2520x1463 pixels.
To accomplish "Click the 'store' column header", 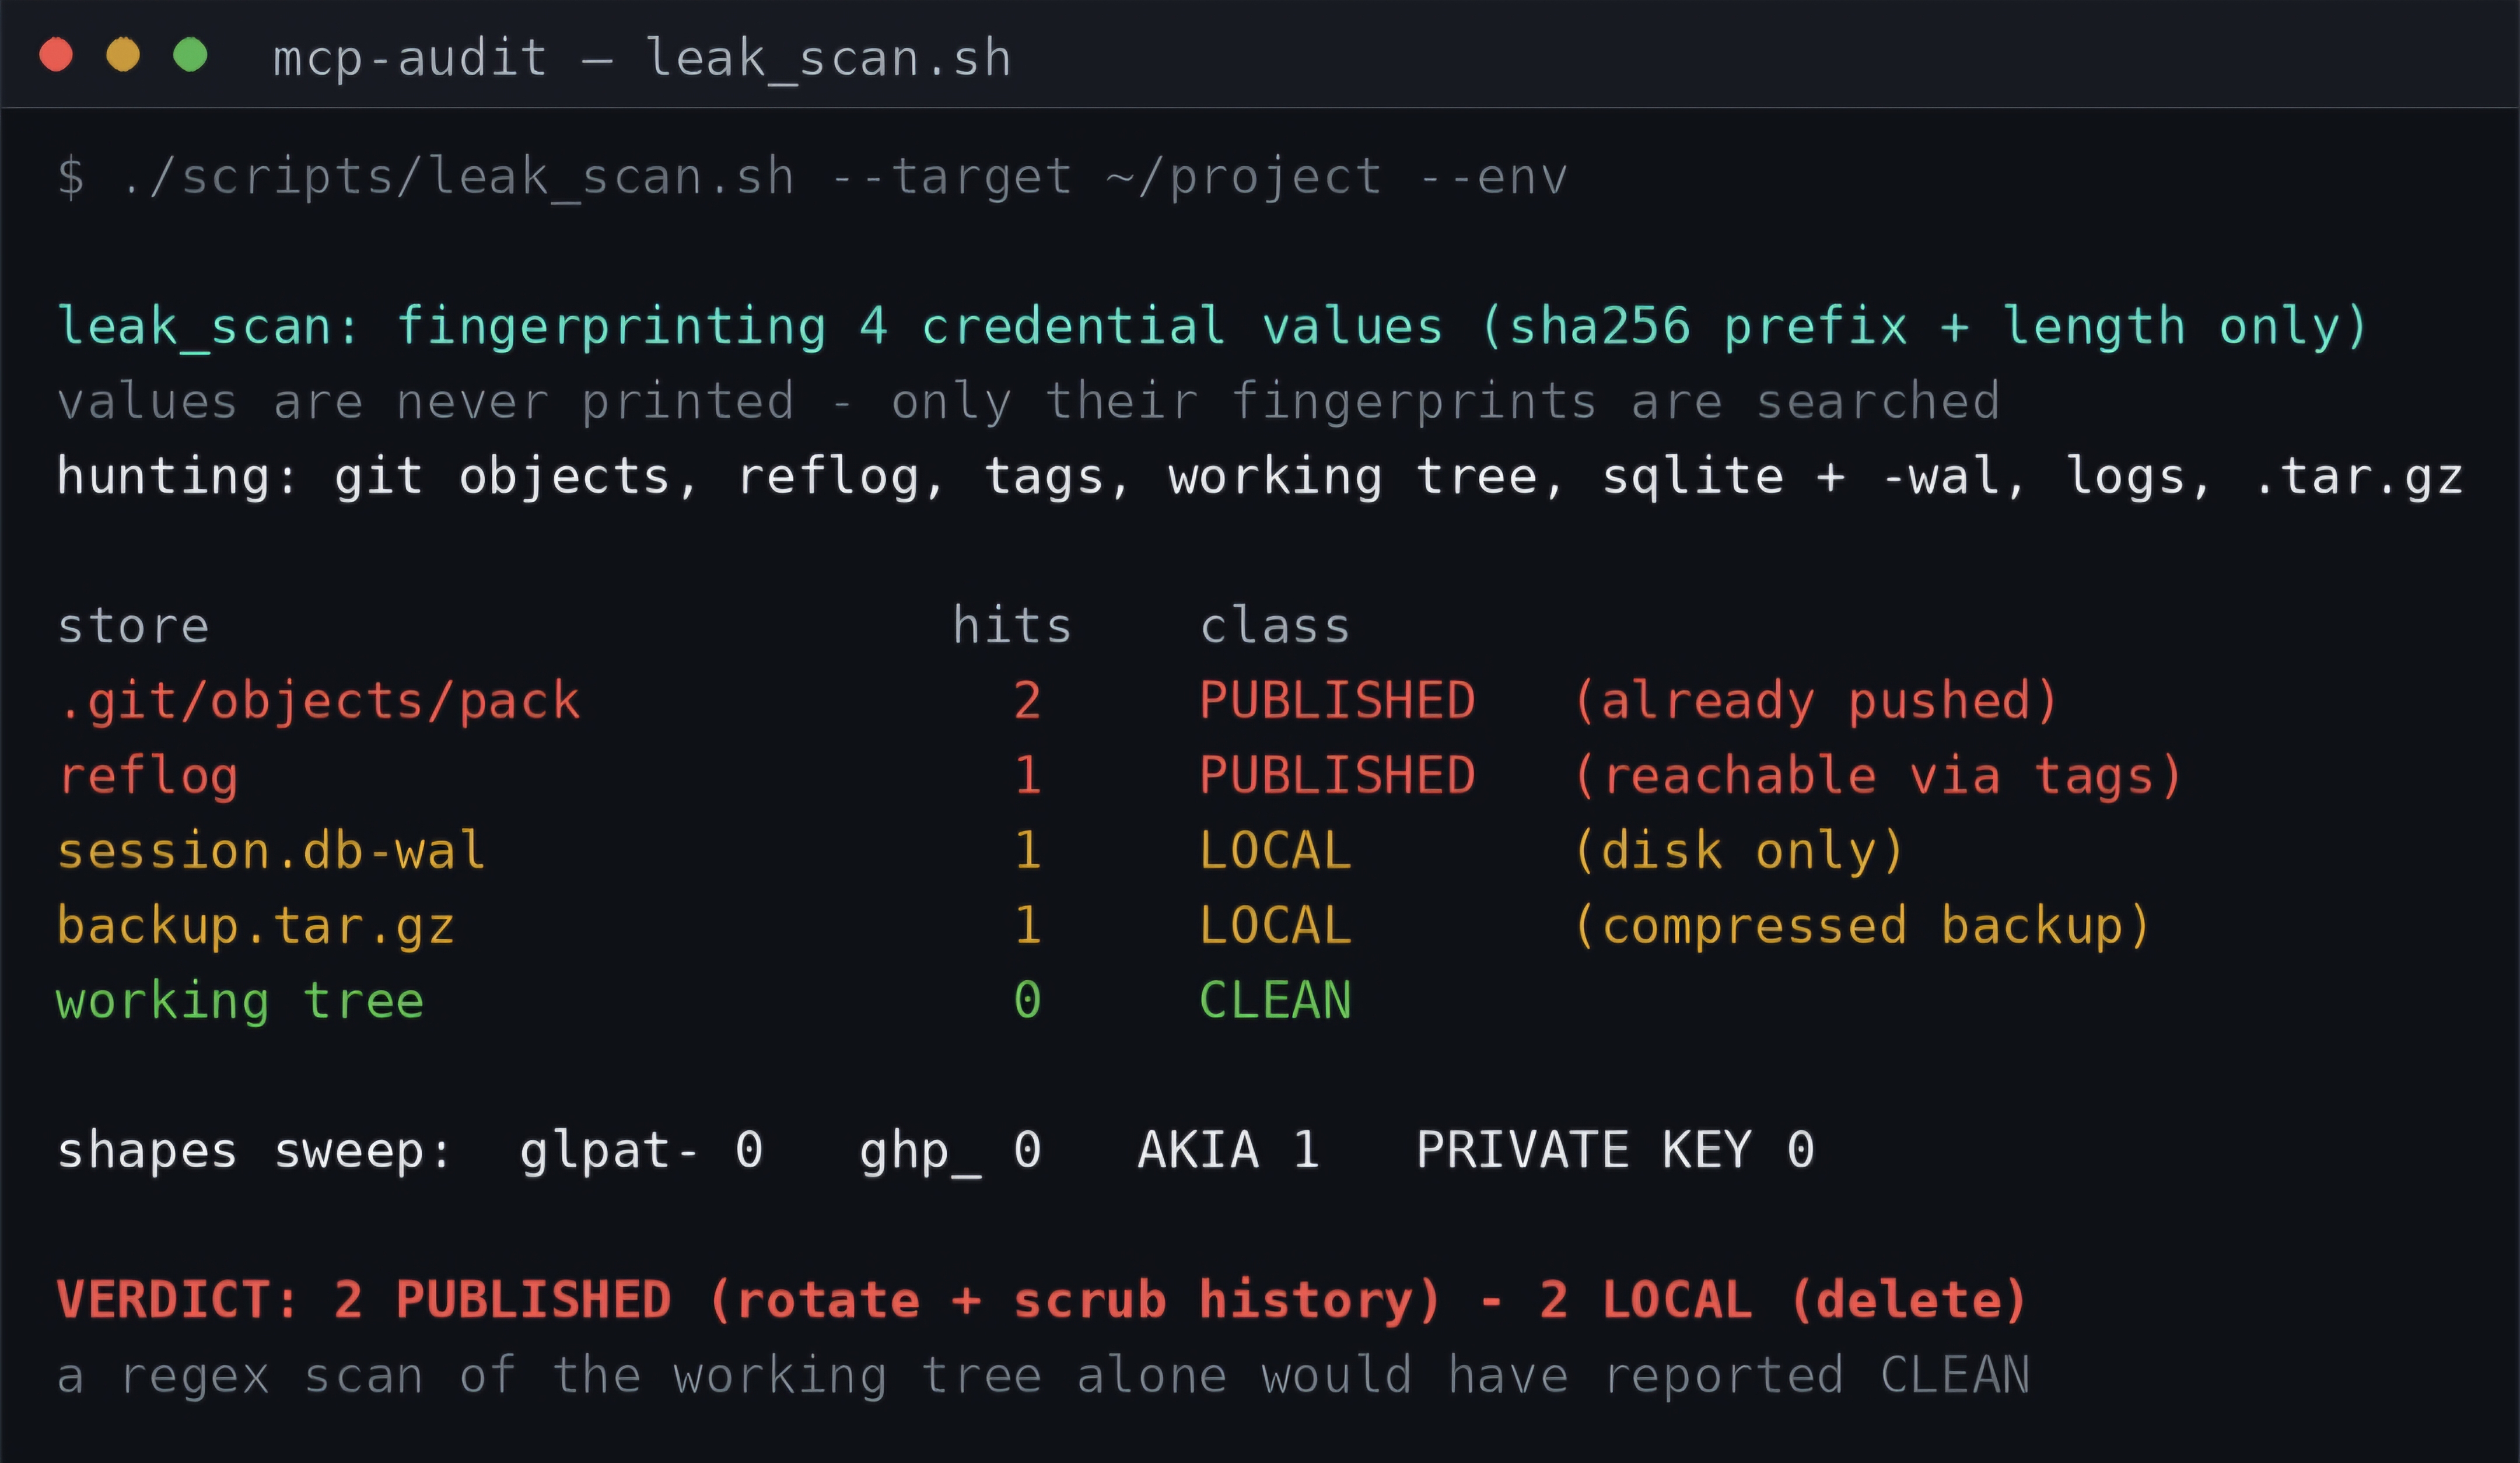I will point(133,627).
